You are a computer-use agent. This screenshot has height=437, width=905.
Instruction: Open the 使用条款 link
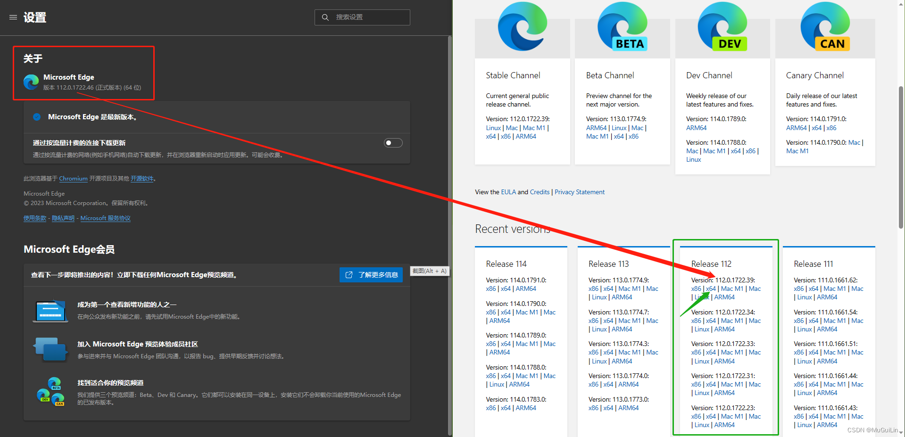point(35,218)
